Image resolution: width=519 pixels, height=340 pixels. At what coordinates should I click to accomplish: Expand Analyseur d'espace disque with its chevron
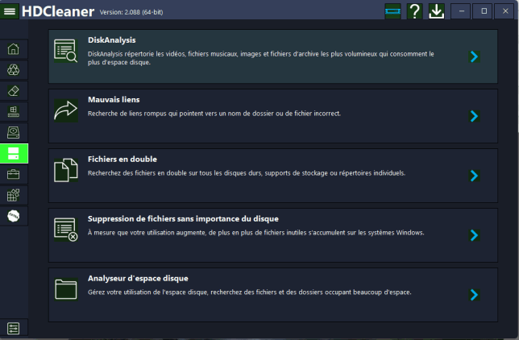click(x=475, y=295)
